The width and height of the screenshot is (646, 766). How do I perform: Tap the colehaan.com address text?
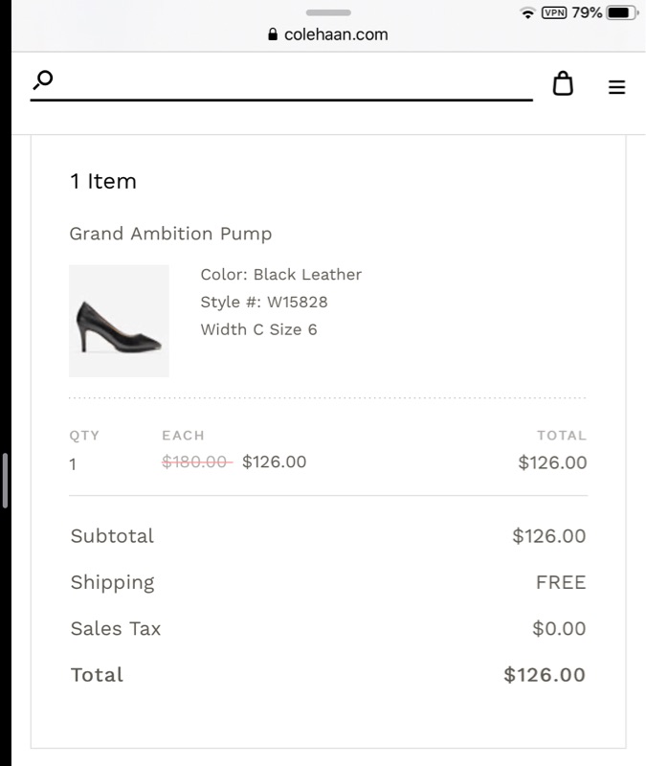[336, 34]
